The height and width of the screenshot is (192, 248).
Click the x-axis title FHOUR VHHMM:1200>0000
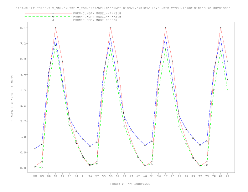click(x=130, y=184)
